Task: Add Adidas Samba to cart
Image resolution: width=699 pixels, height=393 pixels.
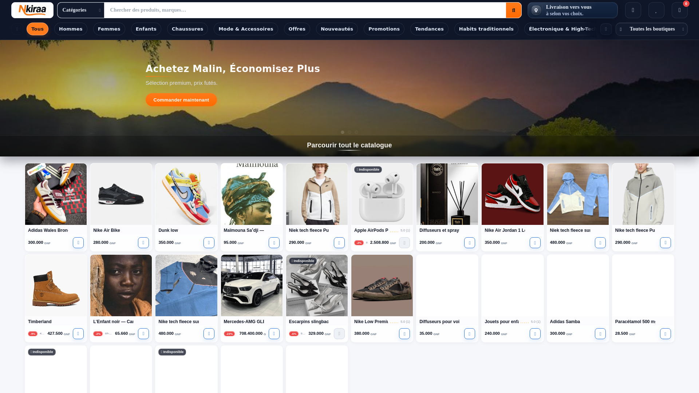Action: [600, 334]
